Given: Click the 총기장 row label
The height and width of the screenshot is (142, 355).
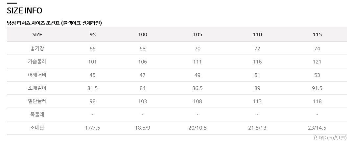Looking at the screenshot, I should coord(37,48).
